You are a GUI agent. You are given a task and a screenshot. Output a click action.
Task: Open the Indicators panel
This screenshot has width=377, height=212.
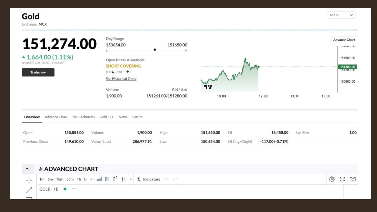(148, 179)
